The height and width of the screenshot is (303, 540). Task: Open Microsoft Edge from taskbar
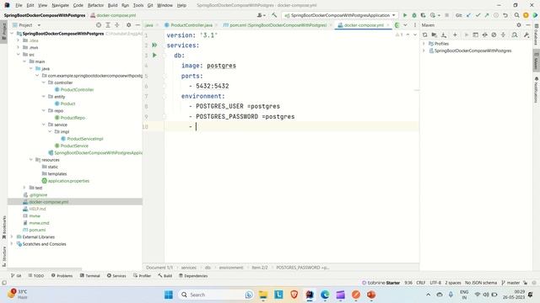tap(325, 295)
